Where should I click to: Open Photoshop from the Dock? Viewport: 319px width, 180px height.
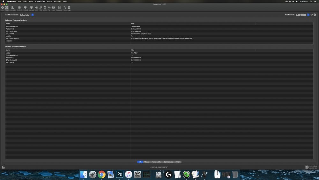click(x=119, y=175)
